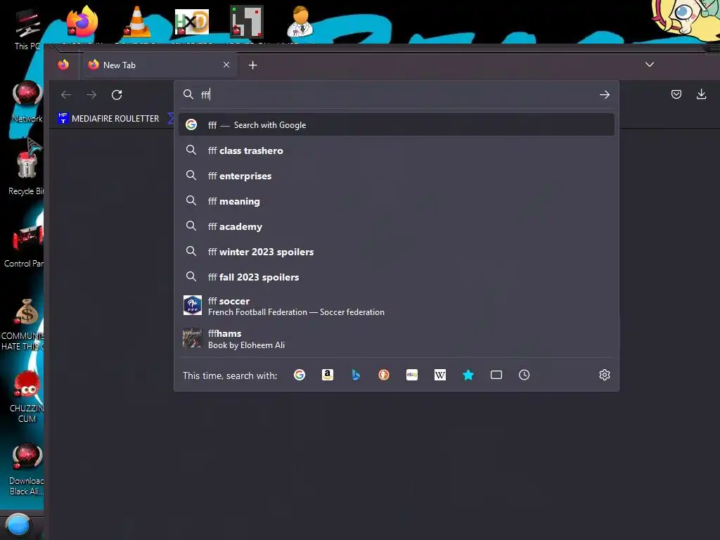Click the Go arrow in address bar
Viewport: 720px width, 540px height.
tap(605, 95)
